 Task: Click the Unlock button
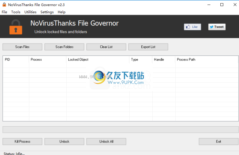point(64,142)
